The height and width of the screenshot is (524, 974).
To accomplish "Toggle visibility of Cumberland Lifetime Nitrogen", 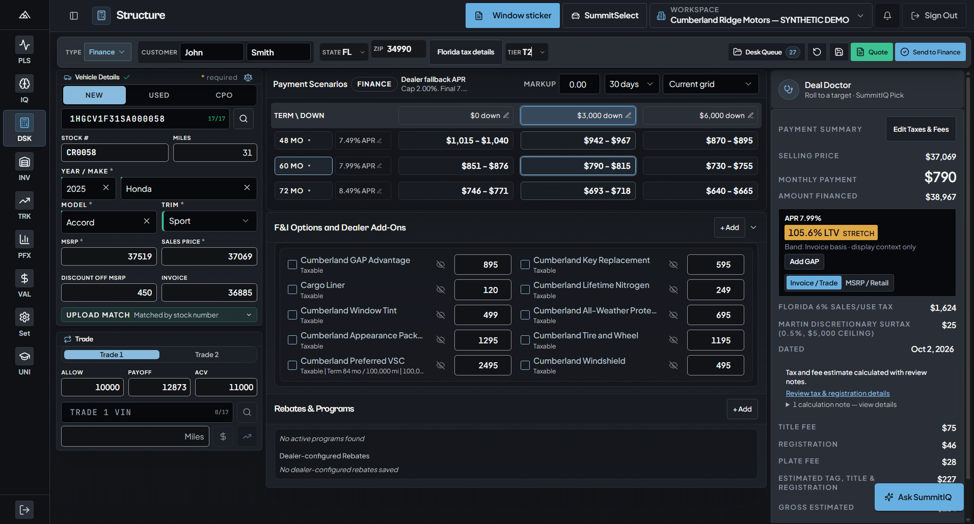I will (x=673, y=289).
